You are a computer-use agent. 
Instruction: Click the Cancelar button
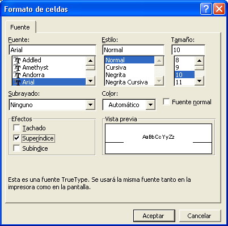pos(199,216)
